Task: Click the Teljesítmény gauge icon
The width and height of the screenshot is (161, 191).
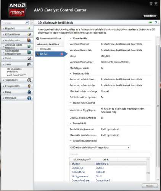Action: pyautogui.click(x=29, y=80)
